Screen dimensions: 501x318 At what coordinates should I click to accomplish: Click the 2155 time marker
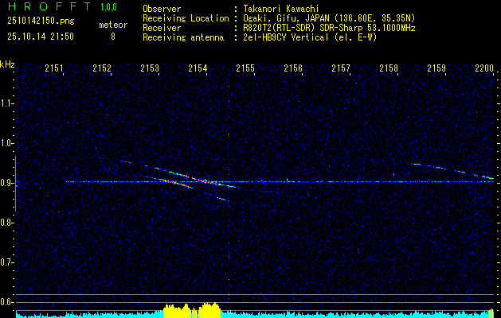tap(245, 68)
